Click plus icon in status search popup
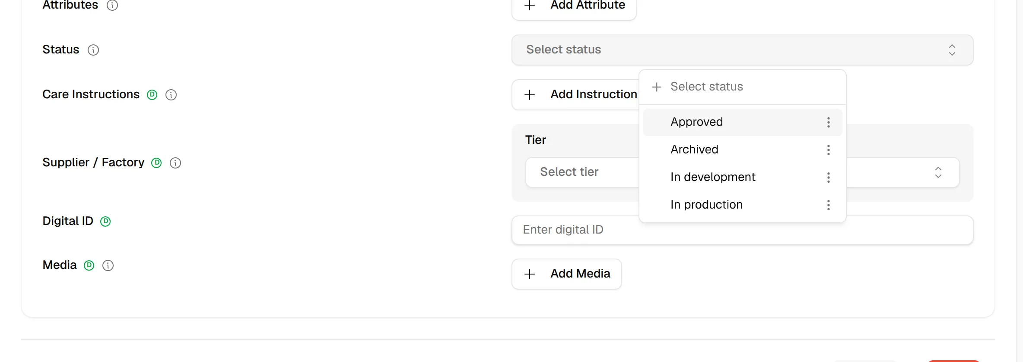Image resolution: width=1023 pixels, height=362 pixels. click(x=656, y=87)
